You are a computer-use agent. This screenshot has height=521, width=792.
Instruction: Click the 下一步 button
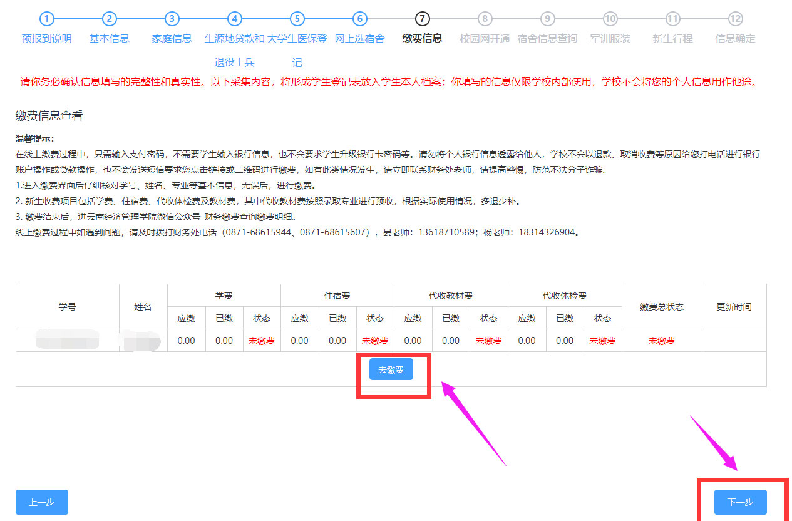pyautogui.click(x=740, y=502)
